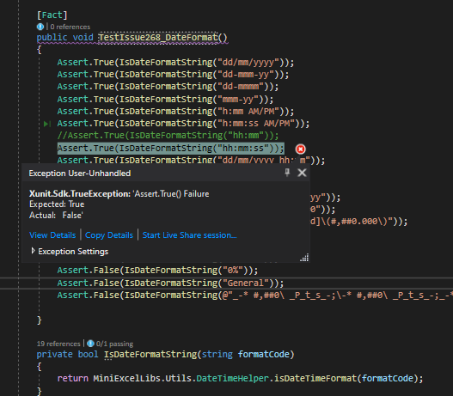Click the highlighted "hh:mm:ss" assert line

pos(171,149)
